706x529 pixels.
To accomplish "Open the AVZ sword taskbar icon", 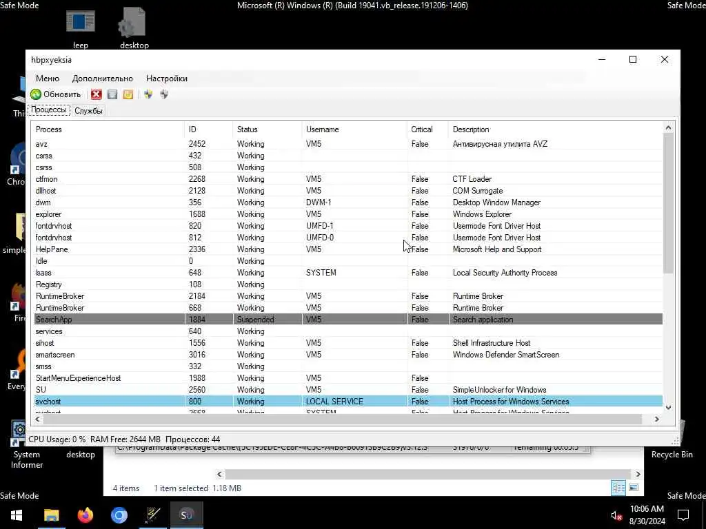I will [153, 515].
